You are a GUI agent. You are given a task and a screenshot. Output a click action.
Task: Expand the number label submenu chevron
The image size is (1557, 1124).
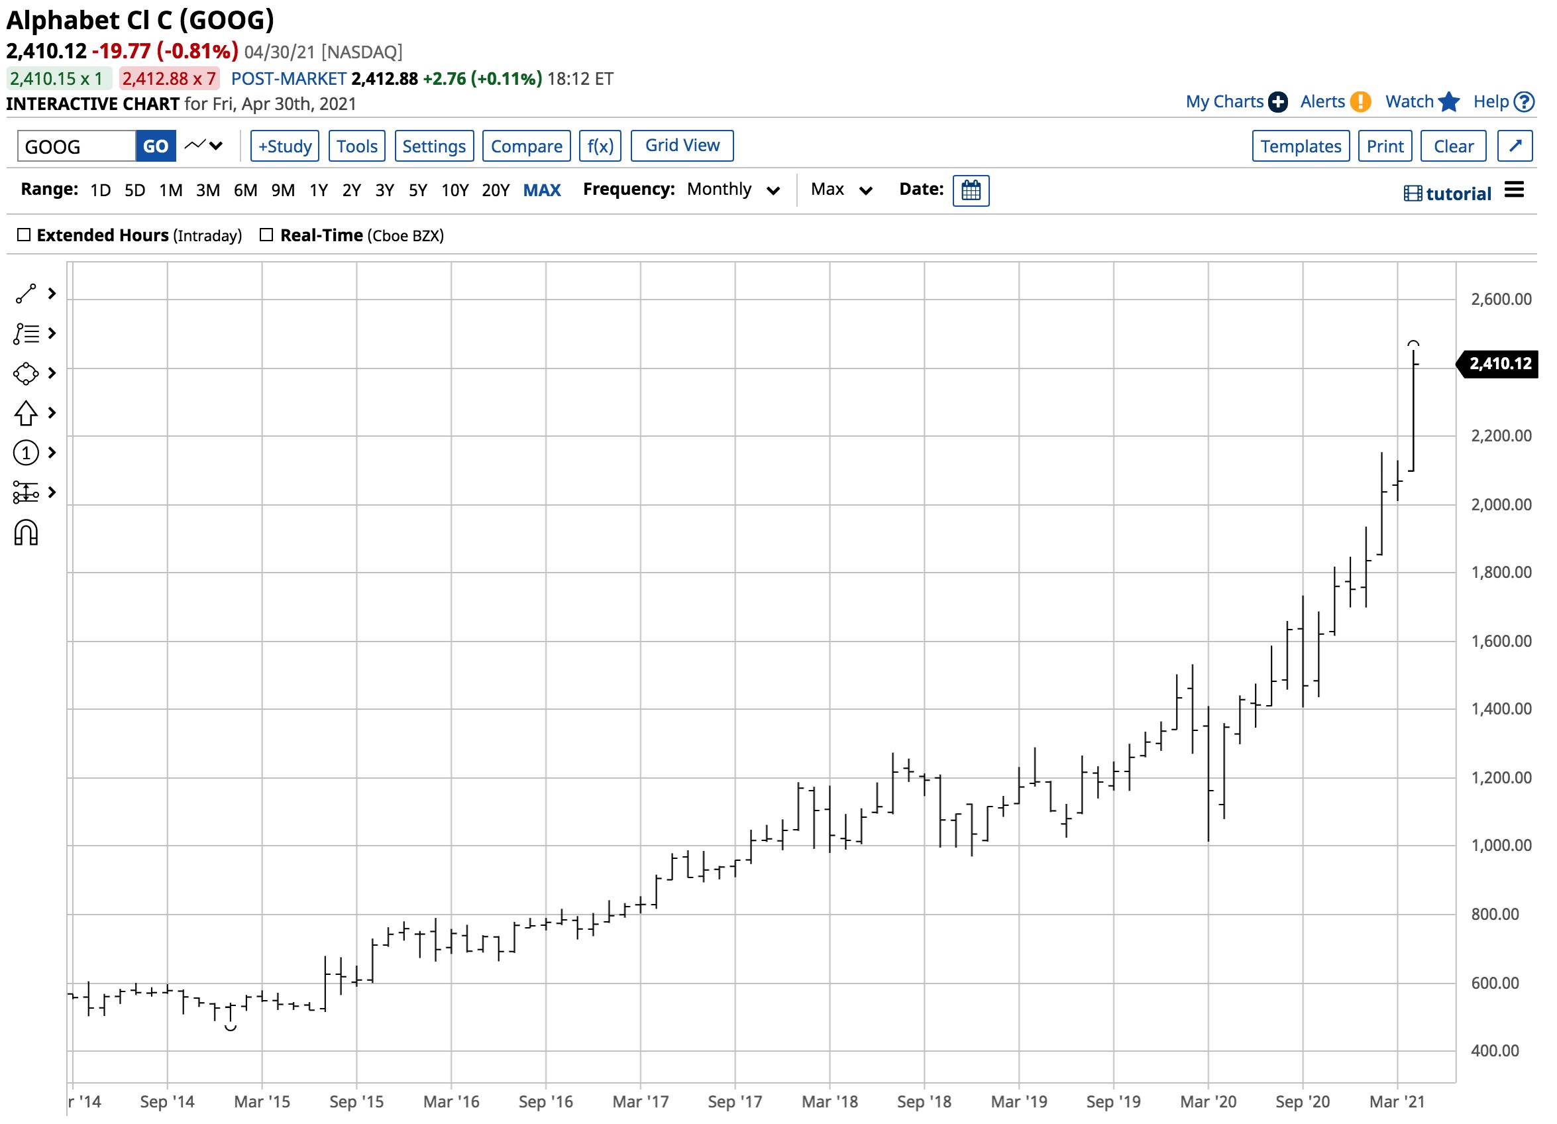pyautogui.click(x=52, y=454)
